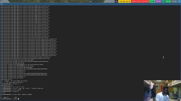The height and width of the screenshot is (101, 181).
Task: Click the terminal prompt line with cursor
Action: point(9,99)
